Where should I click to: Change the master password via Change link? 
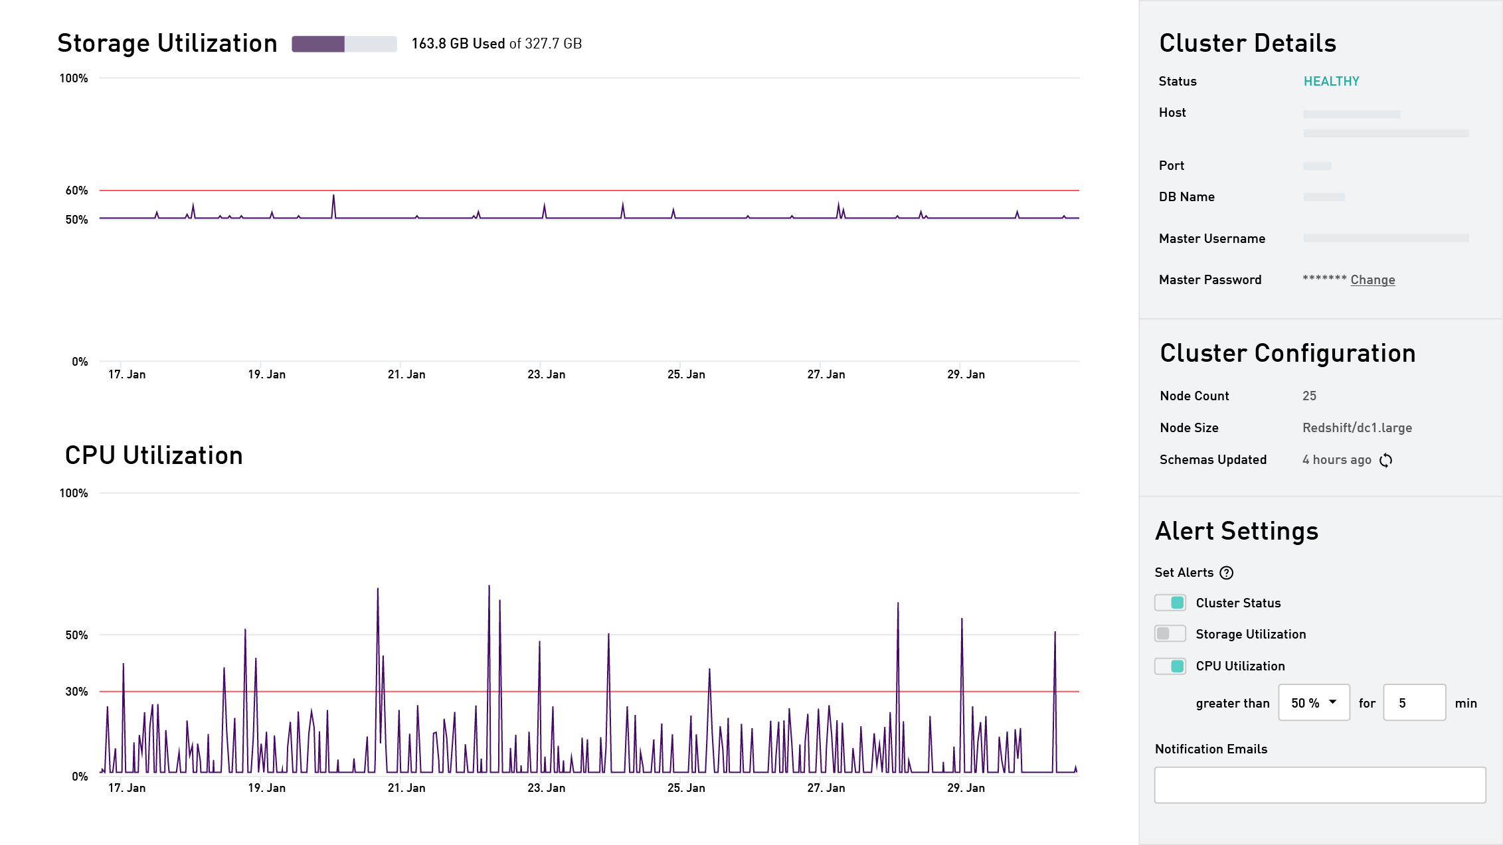click(1373, 280)
